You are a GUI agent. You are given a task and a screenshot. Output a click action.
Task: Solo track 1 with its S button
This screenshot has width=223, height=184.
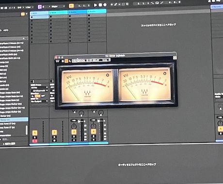(x=35, y=138)
